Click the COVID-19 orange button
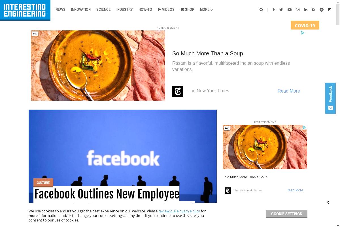Screen dimensions: 340x228 click(305, 25)
